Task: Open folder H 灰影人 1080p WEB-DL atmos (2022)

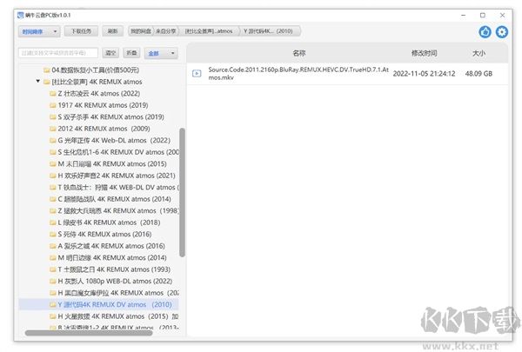Action: [x=115, y=282]
